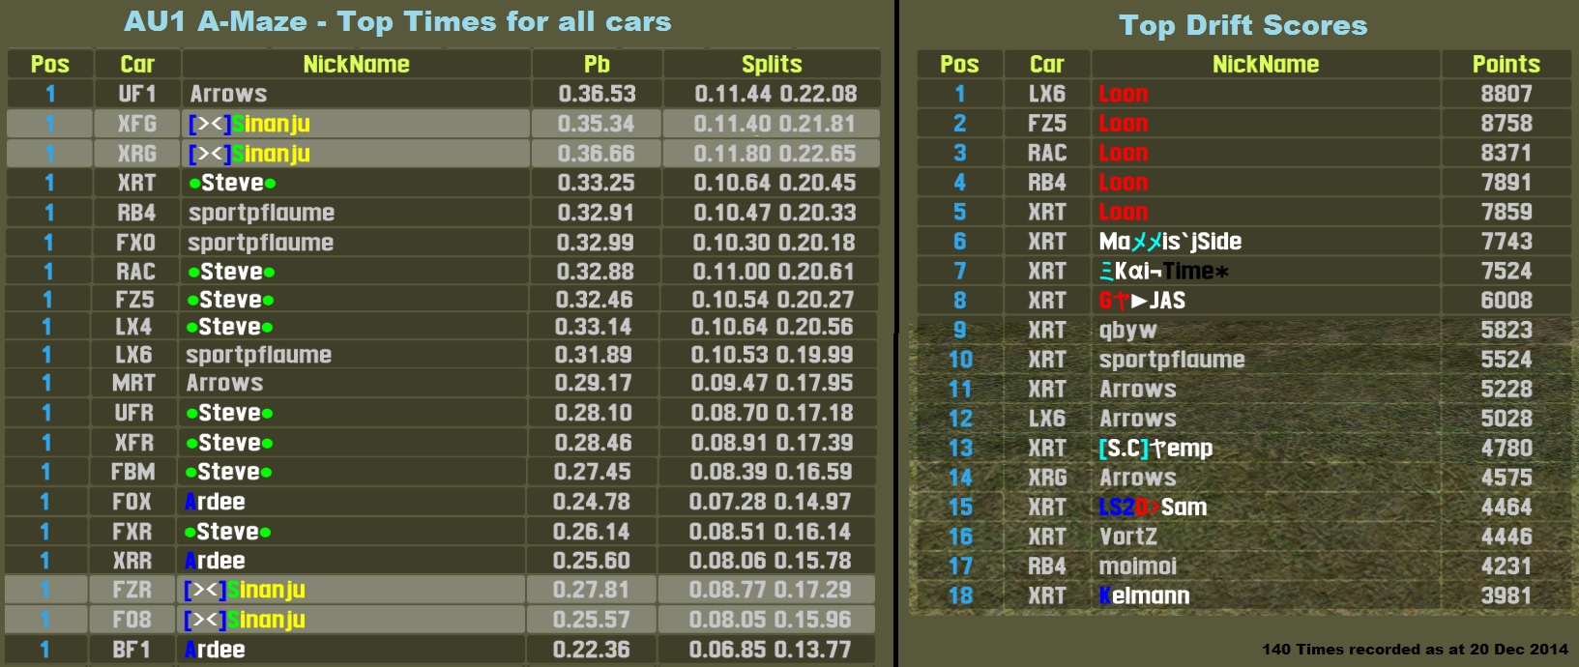Screen dimensions: 1579x667
Task: Select the FBM car cell
Action: 132,472
